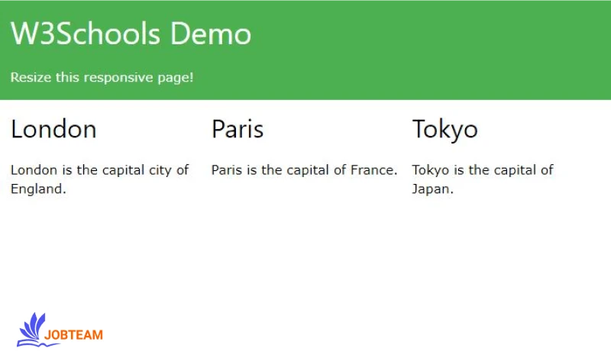Click the word Paris starting the Paris paragraph
The width and height of the screenshot is (611, 361).
coord(227,169)
